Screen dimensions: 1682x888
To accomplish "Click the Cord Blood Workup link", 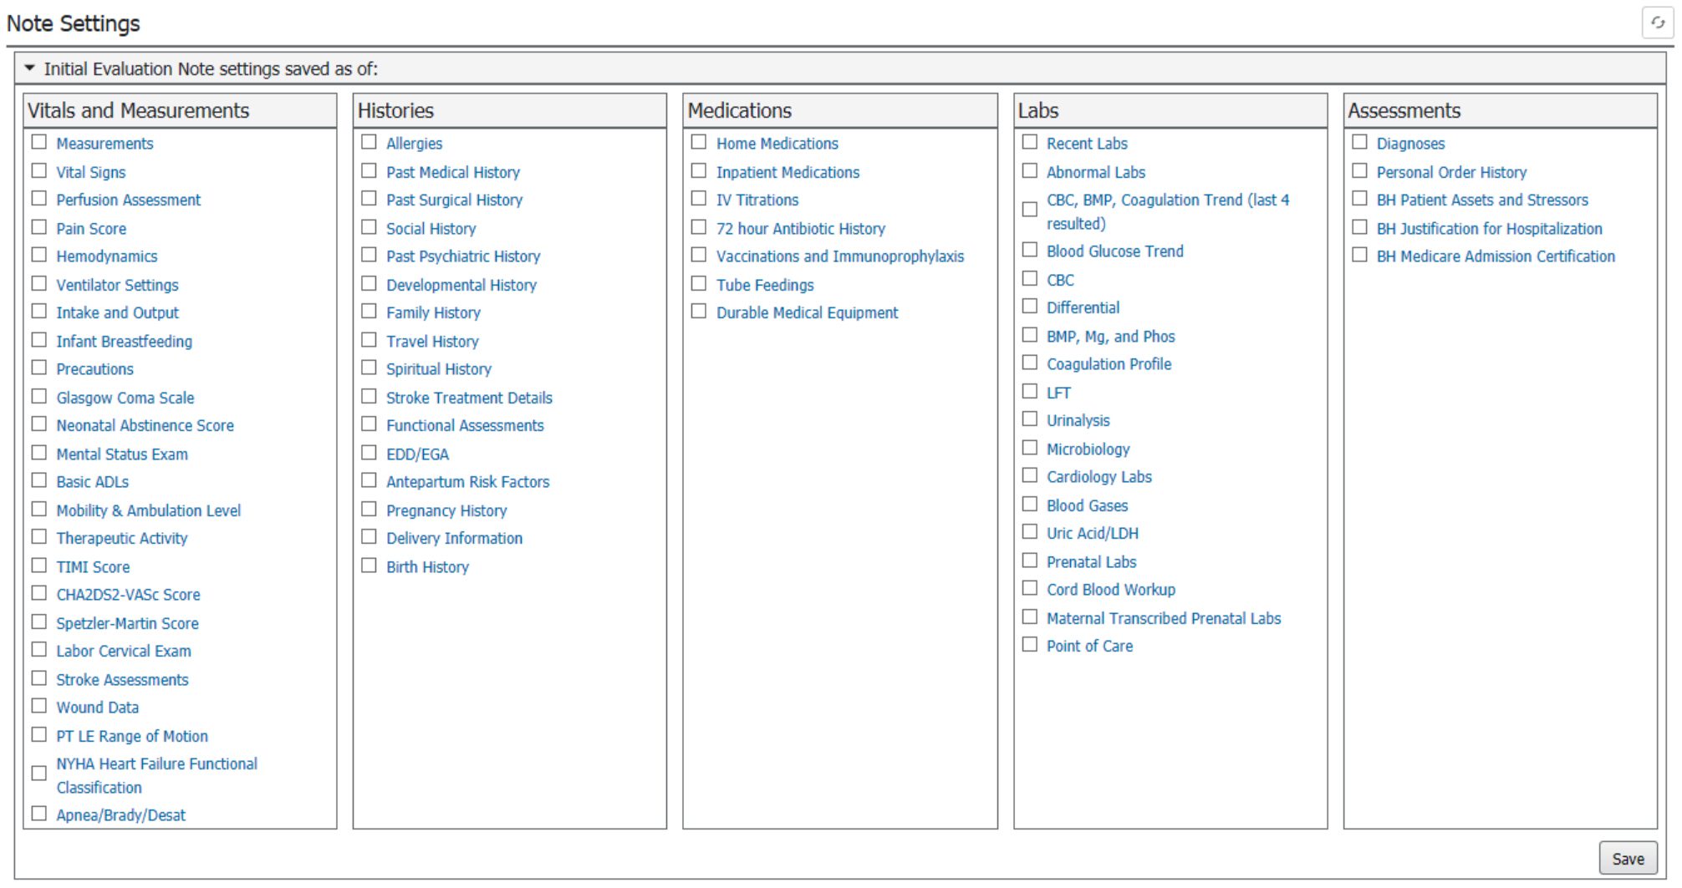I will [x=1111, y=589].
